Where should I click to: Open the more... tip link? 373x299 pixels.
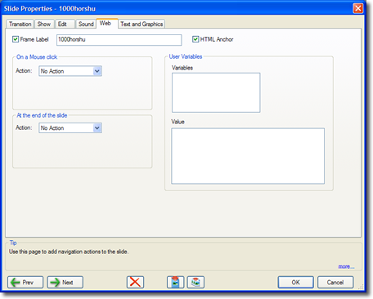click(346, 266)
